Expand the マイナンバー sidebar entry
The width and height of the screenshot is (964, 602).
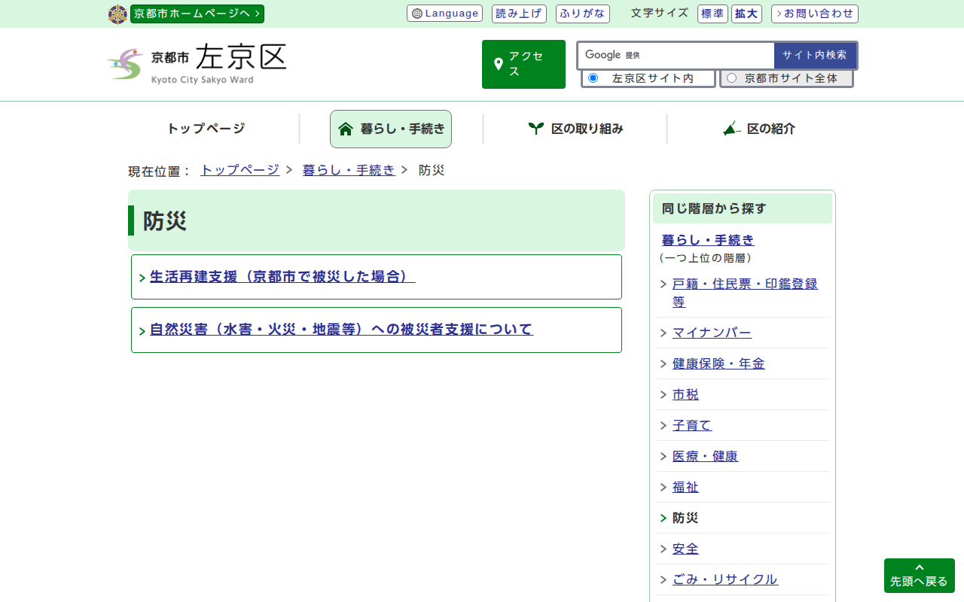pos(712,333)
